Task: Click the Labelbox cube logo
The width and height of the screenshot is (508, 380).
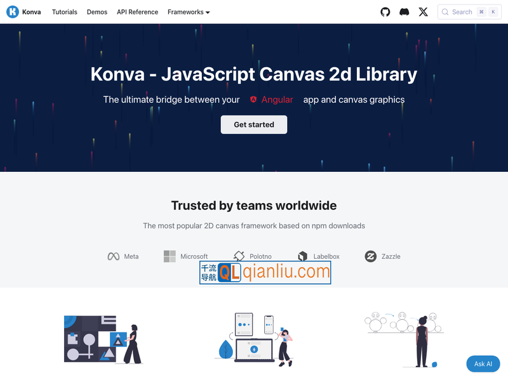Action: coord(302,256)
